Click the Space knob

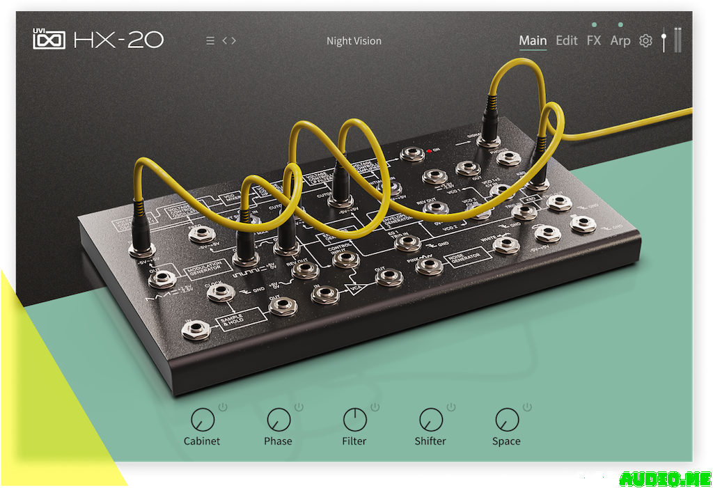[507, 419]
